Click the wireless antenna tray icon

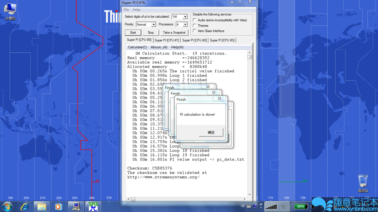(x=283, y=206)
